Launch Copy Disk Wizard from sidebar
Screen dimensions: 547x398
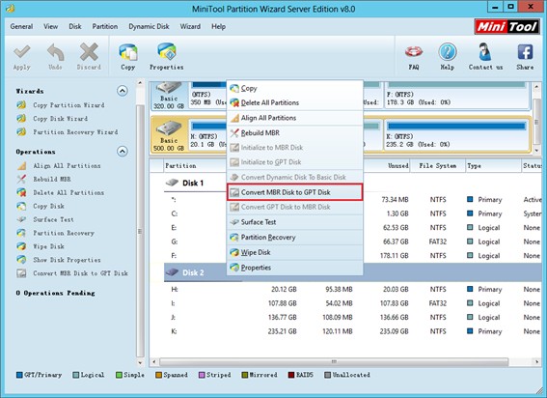point(61,119)
